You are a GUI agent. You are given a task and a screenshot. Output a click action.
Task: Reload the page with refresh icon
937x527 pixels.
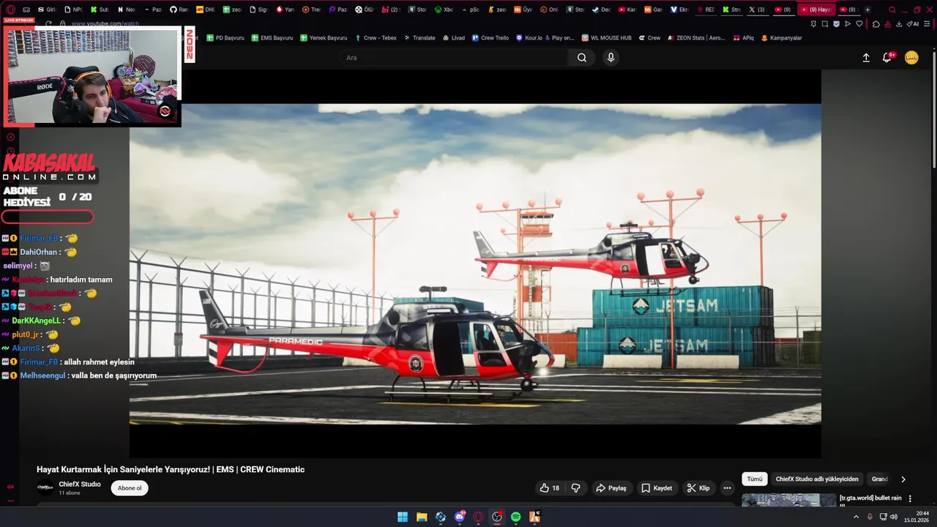click(x=48, y=24)
